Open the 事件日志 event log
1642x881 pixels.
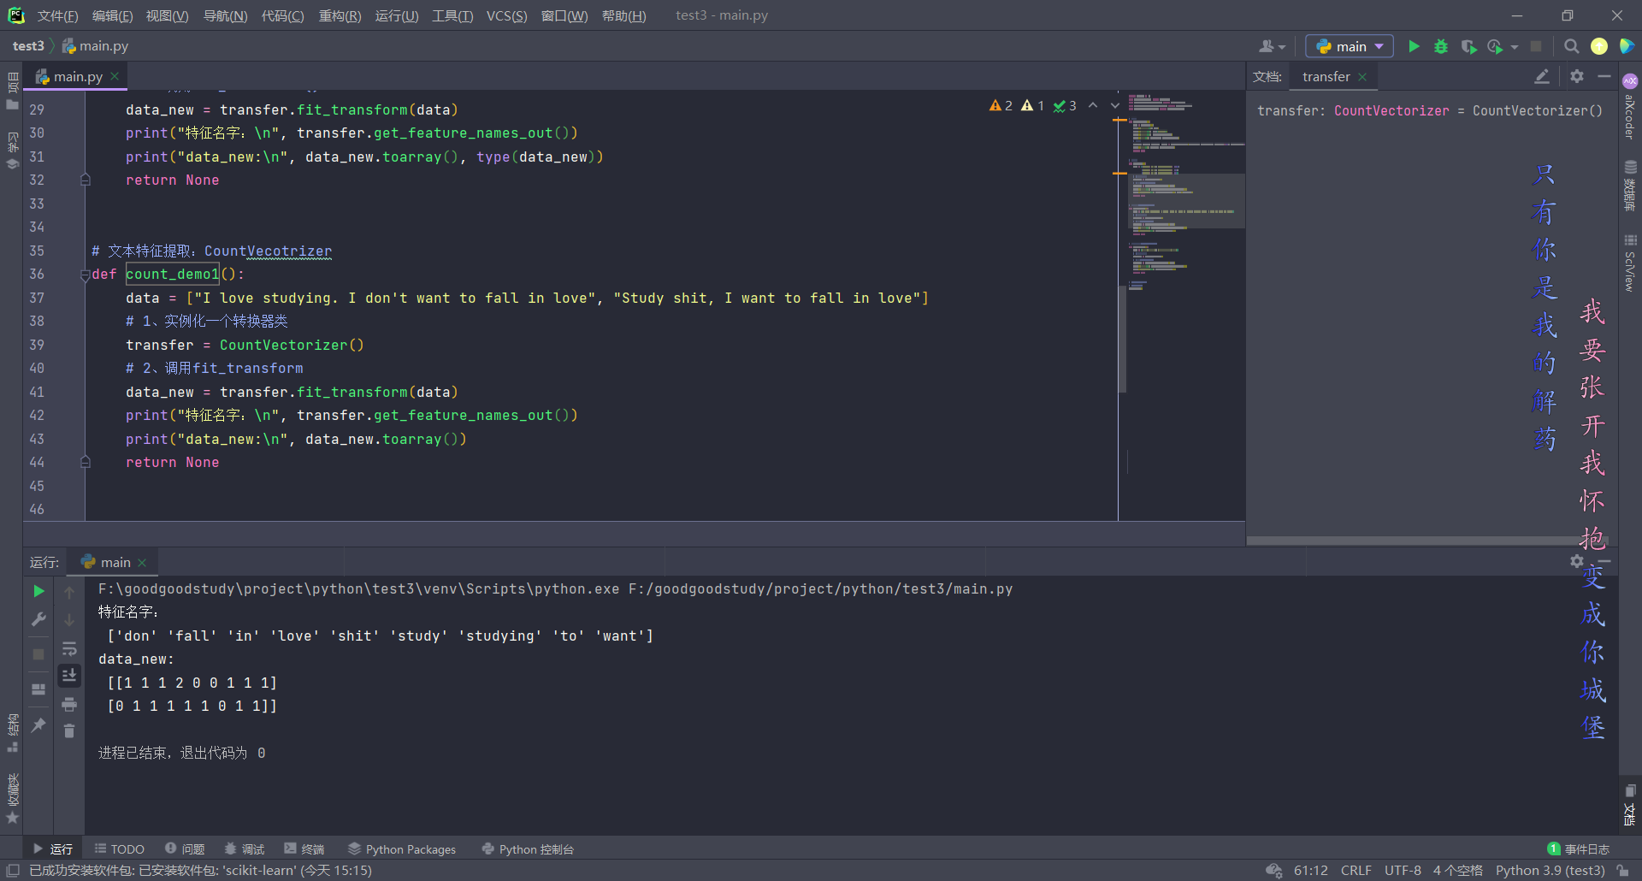pos(1579,849)
